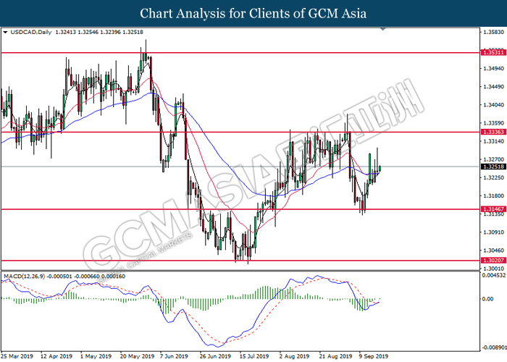Click the 15 Jul 2019 date label

pyautogui.click(x=254, y=356)
